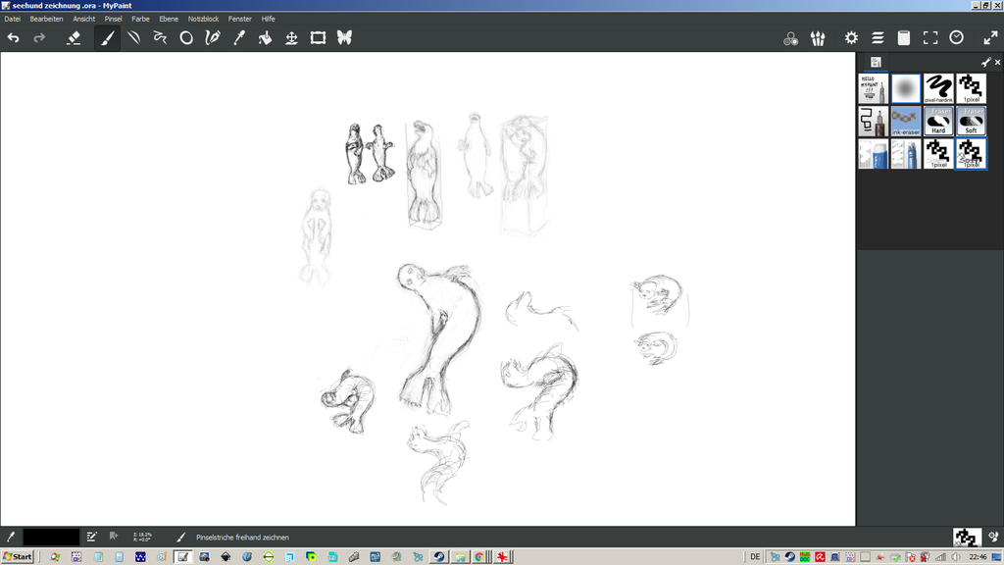Select the freehand brush tool
This screenshot has height=565, width=1004.
pyautogui.click(x=107, y=38)
